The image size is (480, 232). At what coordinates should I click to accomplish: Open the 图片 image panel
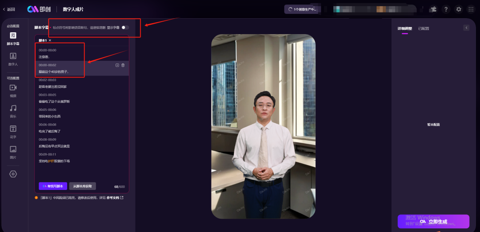point(13,151)
